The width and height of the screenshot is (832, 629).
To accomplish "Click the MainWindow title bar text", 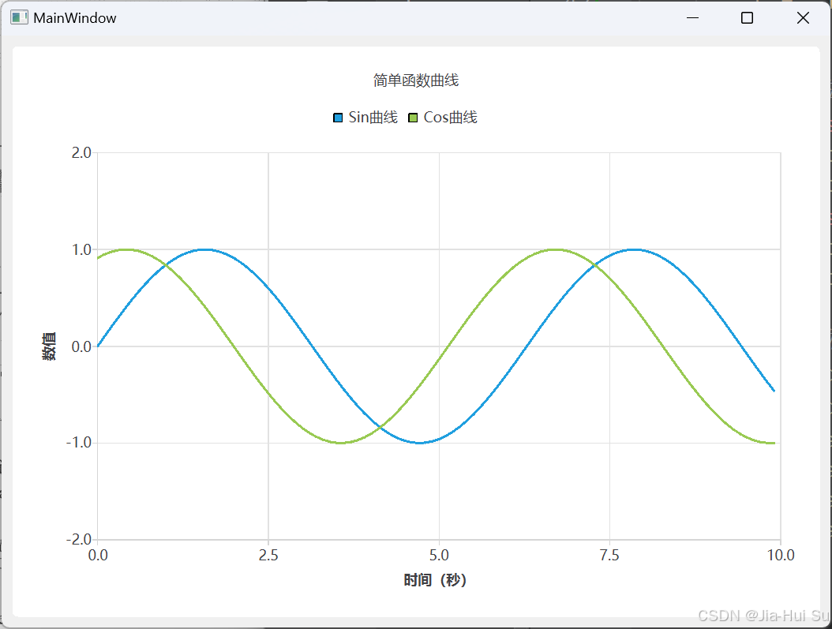I will pyautogui.click(x=73, y=17).
